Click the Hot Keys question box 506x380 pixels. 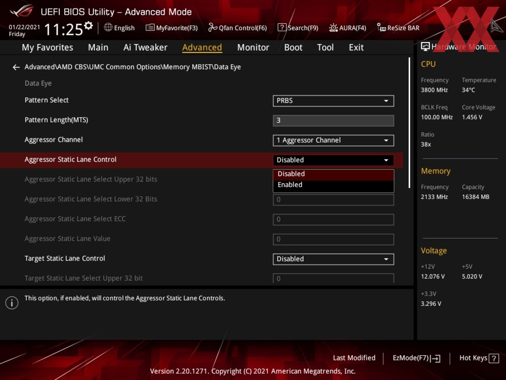(494, 358)
